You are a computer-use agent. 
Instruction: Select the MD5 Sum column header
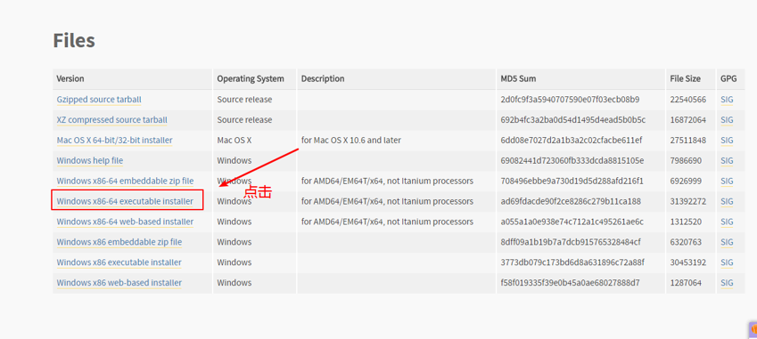coord(519,78)
